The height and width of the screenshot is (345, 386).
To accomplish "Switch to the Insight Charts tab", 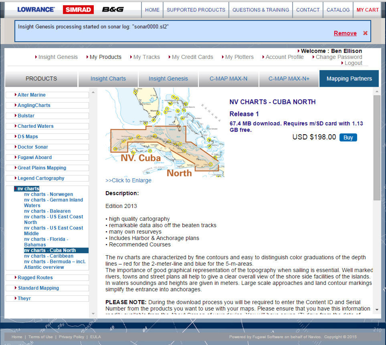I will [108, 79].
